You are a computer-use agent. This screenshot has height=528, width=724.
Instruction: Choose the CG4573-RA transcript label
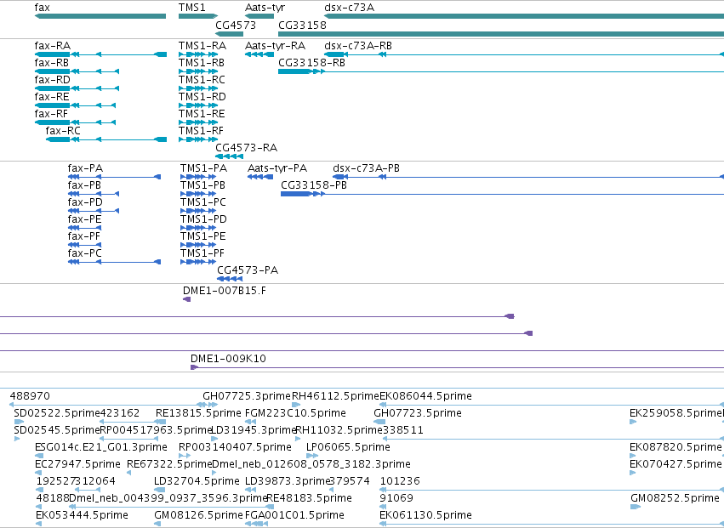tap(247, 148)
